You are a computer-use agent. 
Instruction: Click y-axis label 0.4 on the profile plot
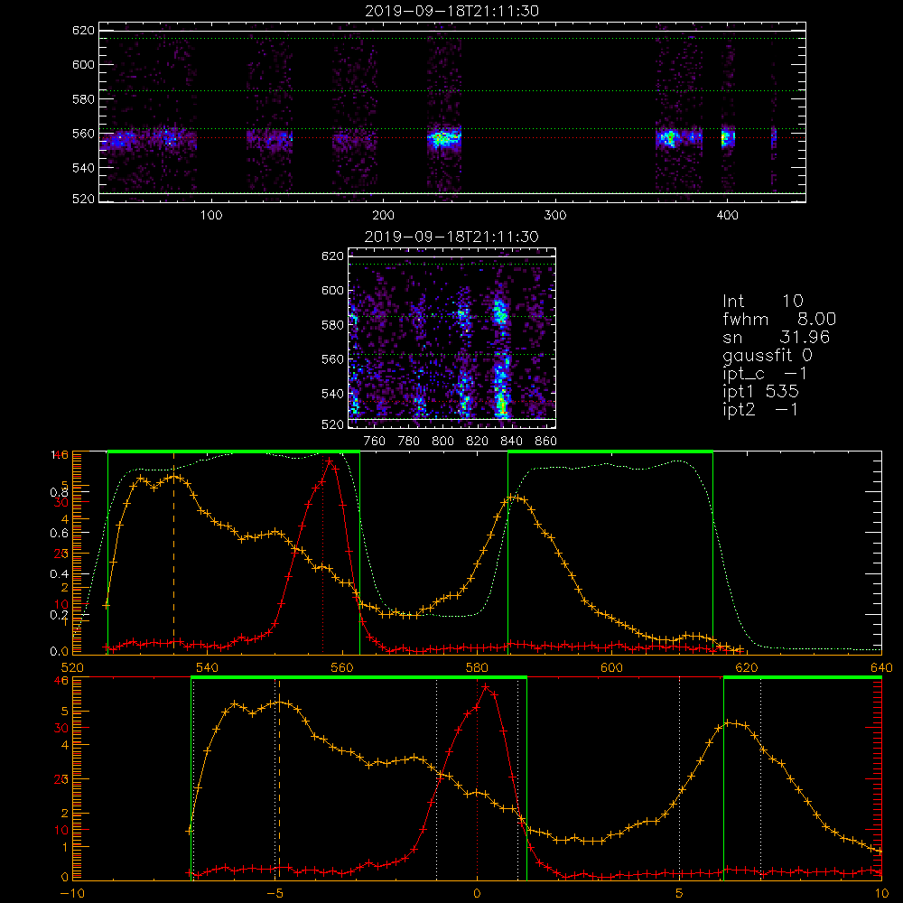(60, 573)
